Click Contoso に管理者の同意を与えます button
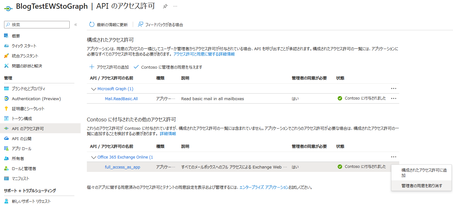 [168, 67]
